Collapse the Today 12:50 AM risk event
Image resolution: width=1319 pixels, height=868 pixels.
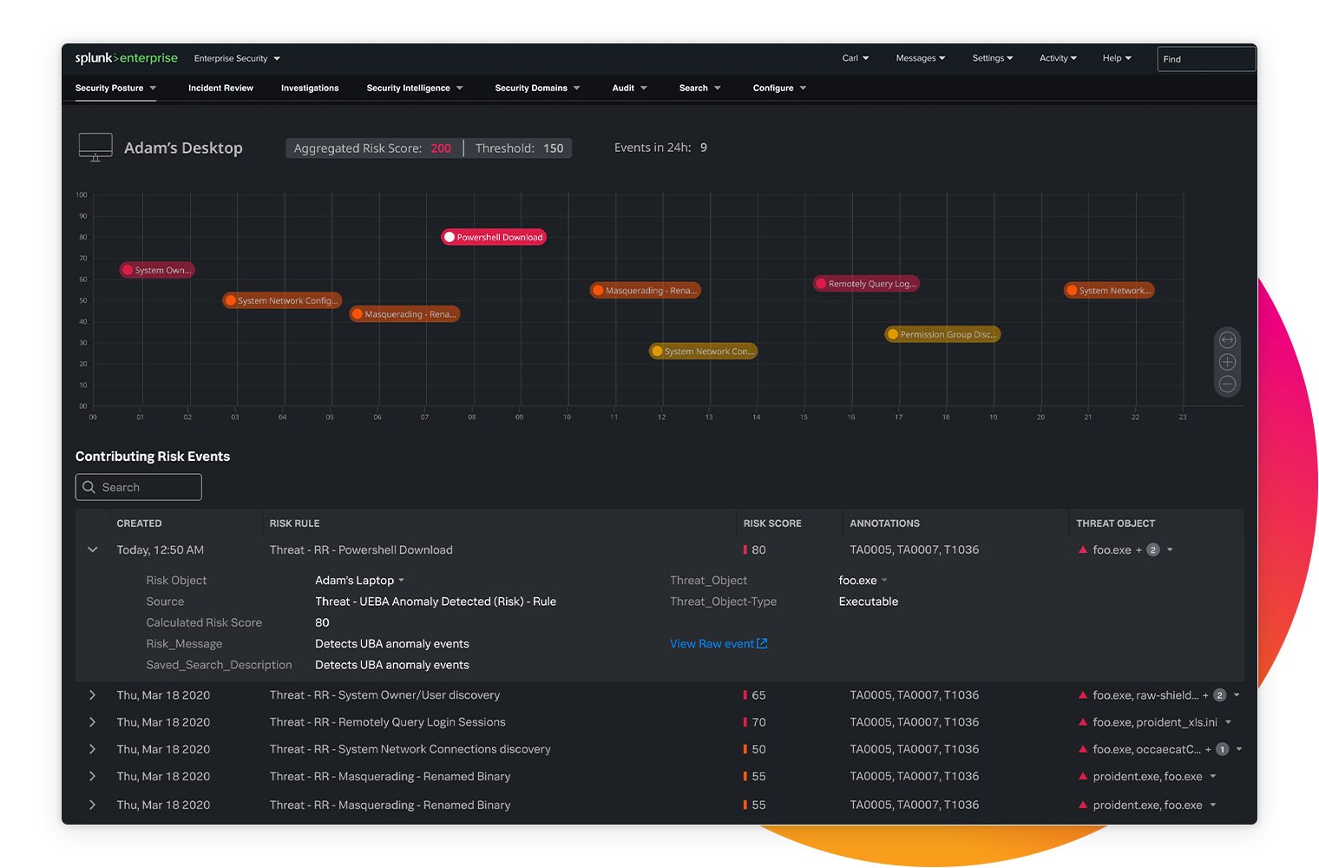(x=93, y=549)
